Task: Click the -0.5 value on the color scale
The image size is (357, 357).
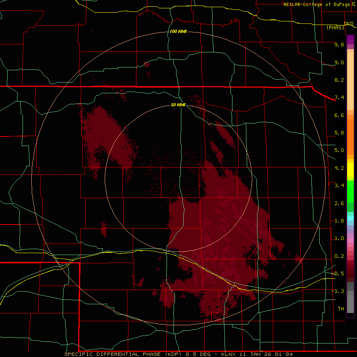Action: 338,274
